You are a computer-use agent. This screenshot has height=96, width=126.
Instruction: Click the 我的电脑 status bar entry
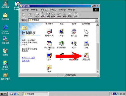[x=71, y=75]
